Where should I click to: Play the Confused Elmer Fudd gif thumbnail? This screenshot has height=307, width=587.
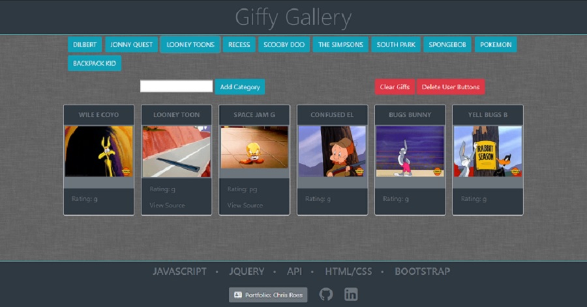tap(332, 152)
